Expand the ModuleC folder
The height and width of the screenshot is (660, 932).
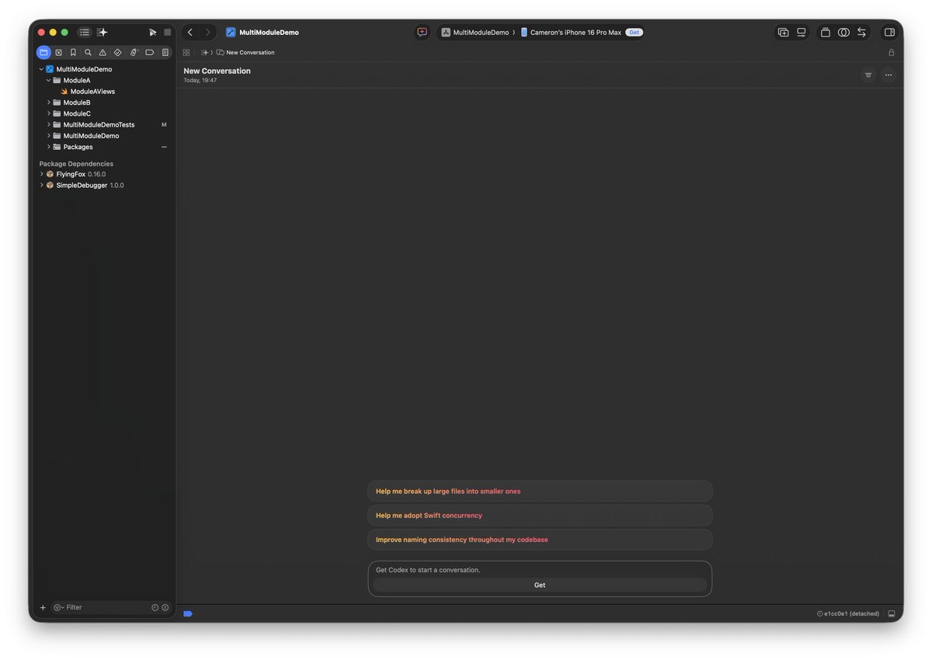pos(48,113)
